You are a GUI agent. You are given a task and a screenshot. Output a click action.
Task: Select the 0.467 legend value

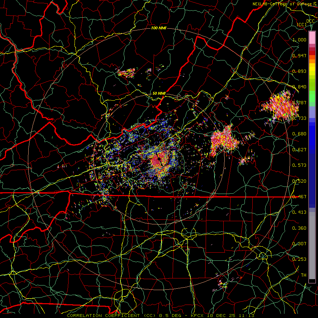[x=299, y=196]
